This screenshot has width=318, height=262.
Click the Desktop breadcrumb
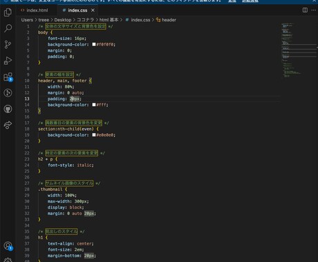click(x=63, y=20)
